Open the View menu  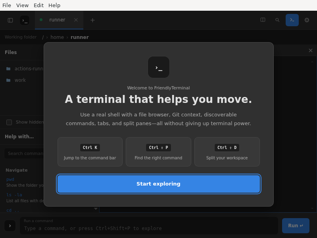(23, 5)
